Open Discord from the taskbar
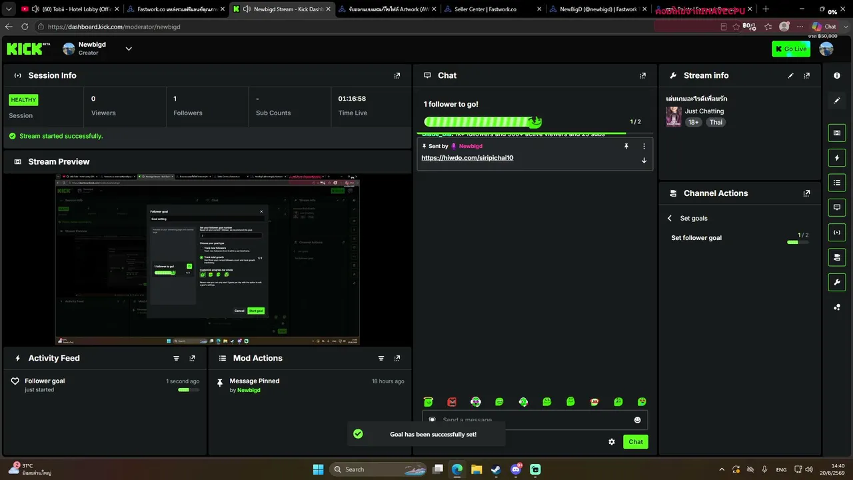853x480 pixels. point(515,469)
